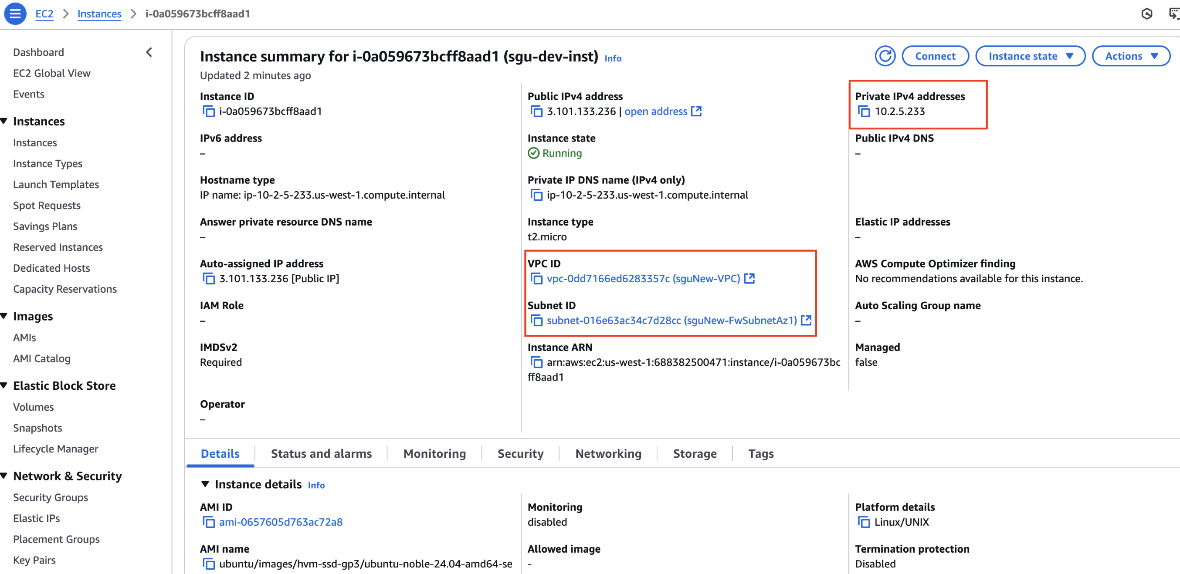The image size is (1180, 574).
Task: Open the hamburger navigation menu
Action: (x=15, y=13)
